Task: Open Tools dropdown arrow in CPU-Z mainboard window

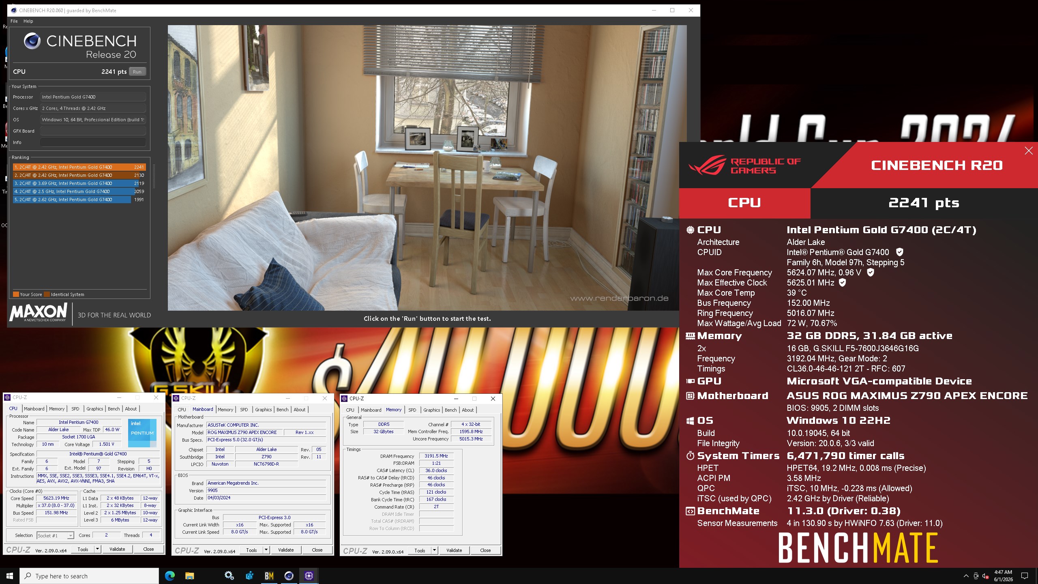Action: [266, 550]
